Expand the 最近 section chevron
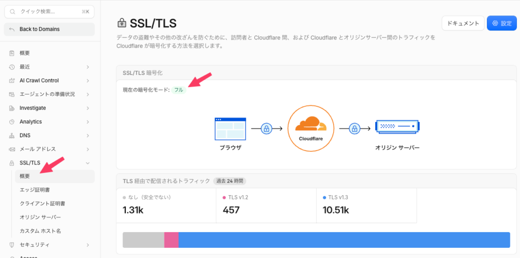The height and width of the screenshot is (258, 520). pos(88,67)
